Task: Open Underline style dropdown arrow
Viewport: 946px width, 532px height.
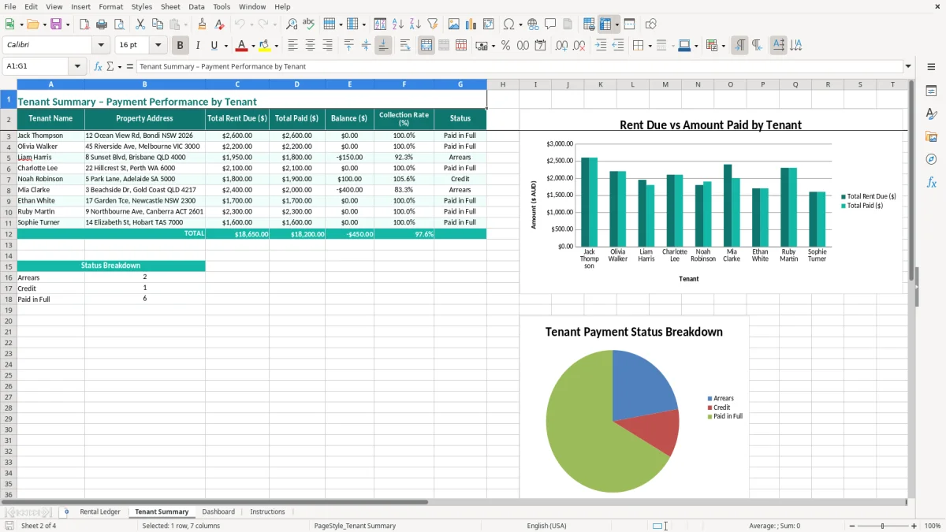Action: tap(225, 46)
